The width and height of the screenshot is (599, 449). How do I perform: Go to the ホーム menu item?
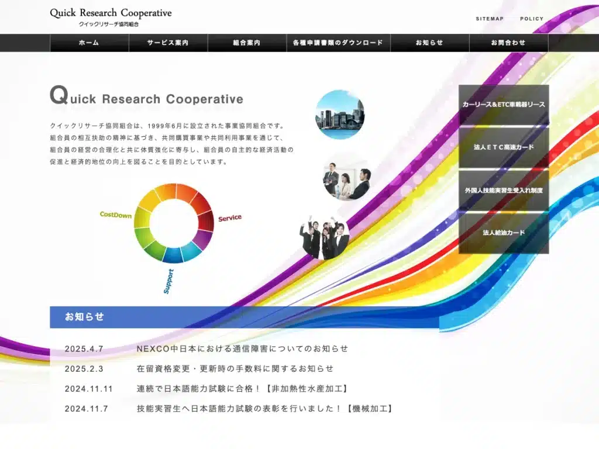(89, 43)
